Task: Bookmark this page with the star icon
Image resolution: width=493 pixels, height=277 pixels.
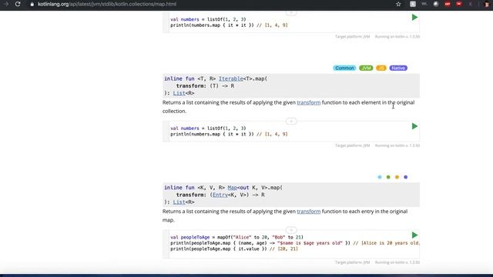Action: [x=398, y=4]
